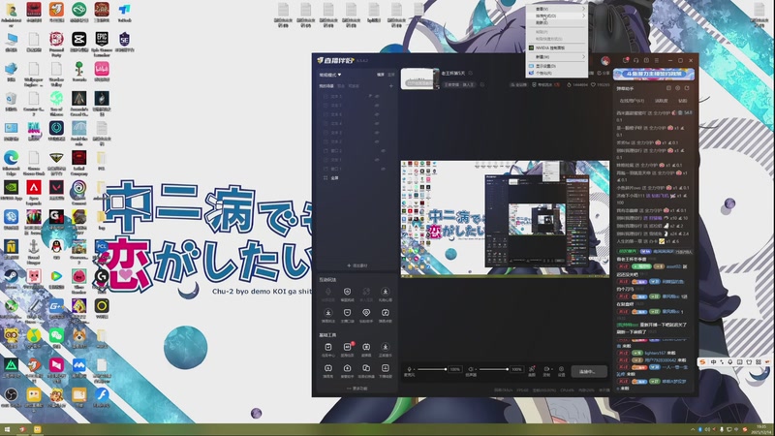This screenshot has height=436, width=775.
Task: Click the Sogou input method S icon
Action: (702, 362)
